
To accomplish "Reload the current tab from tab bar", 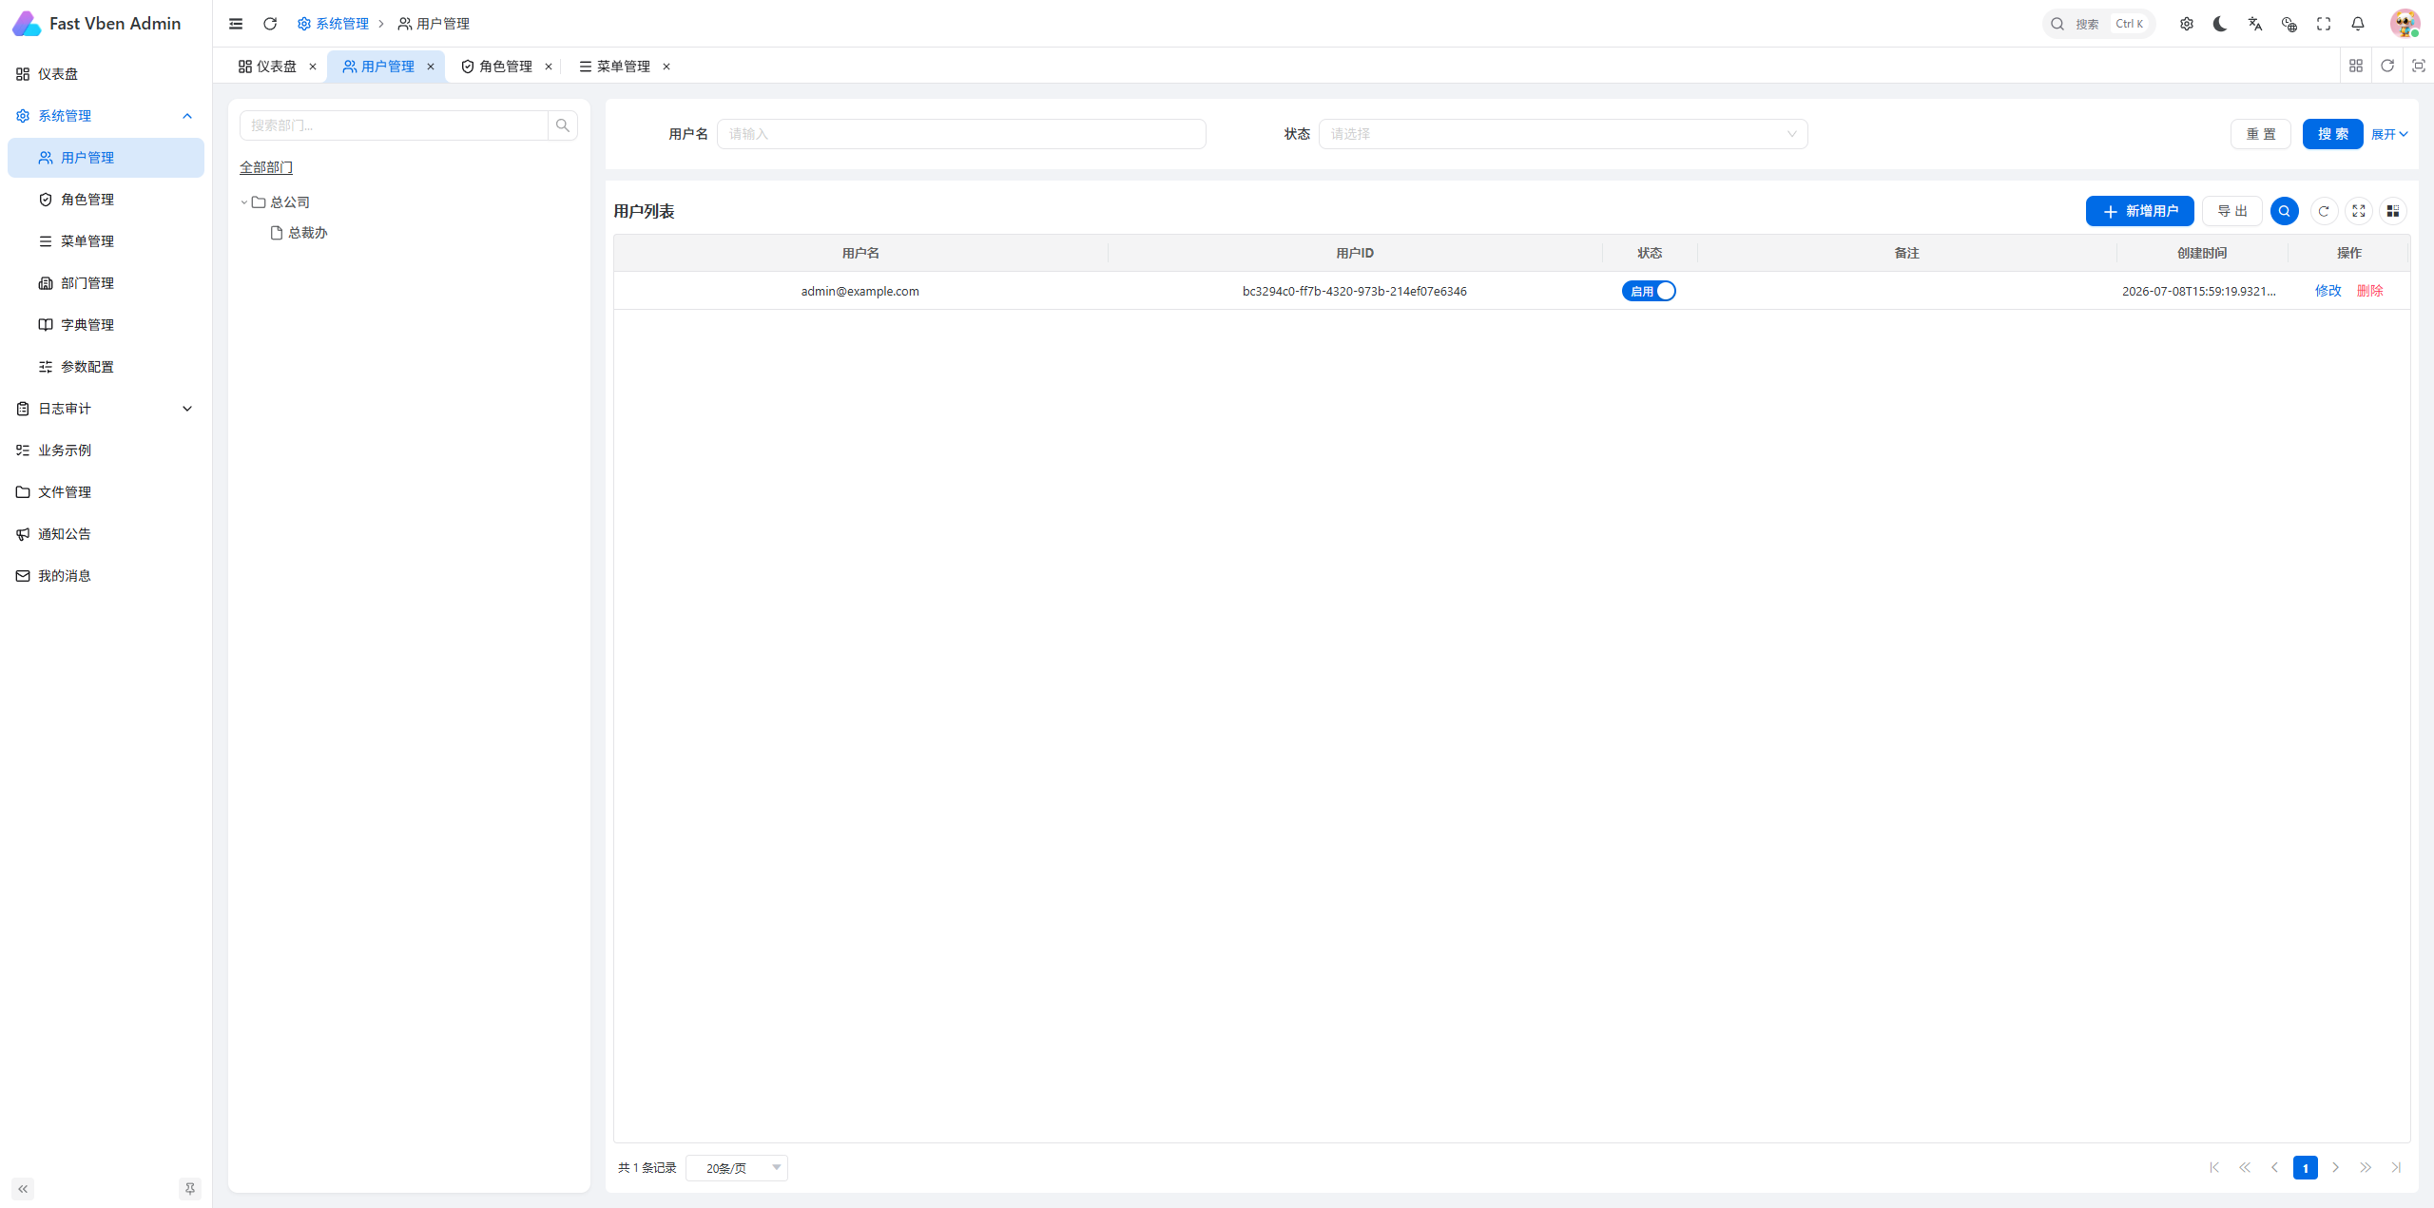I will click(2387, 66).
